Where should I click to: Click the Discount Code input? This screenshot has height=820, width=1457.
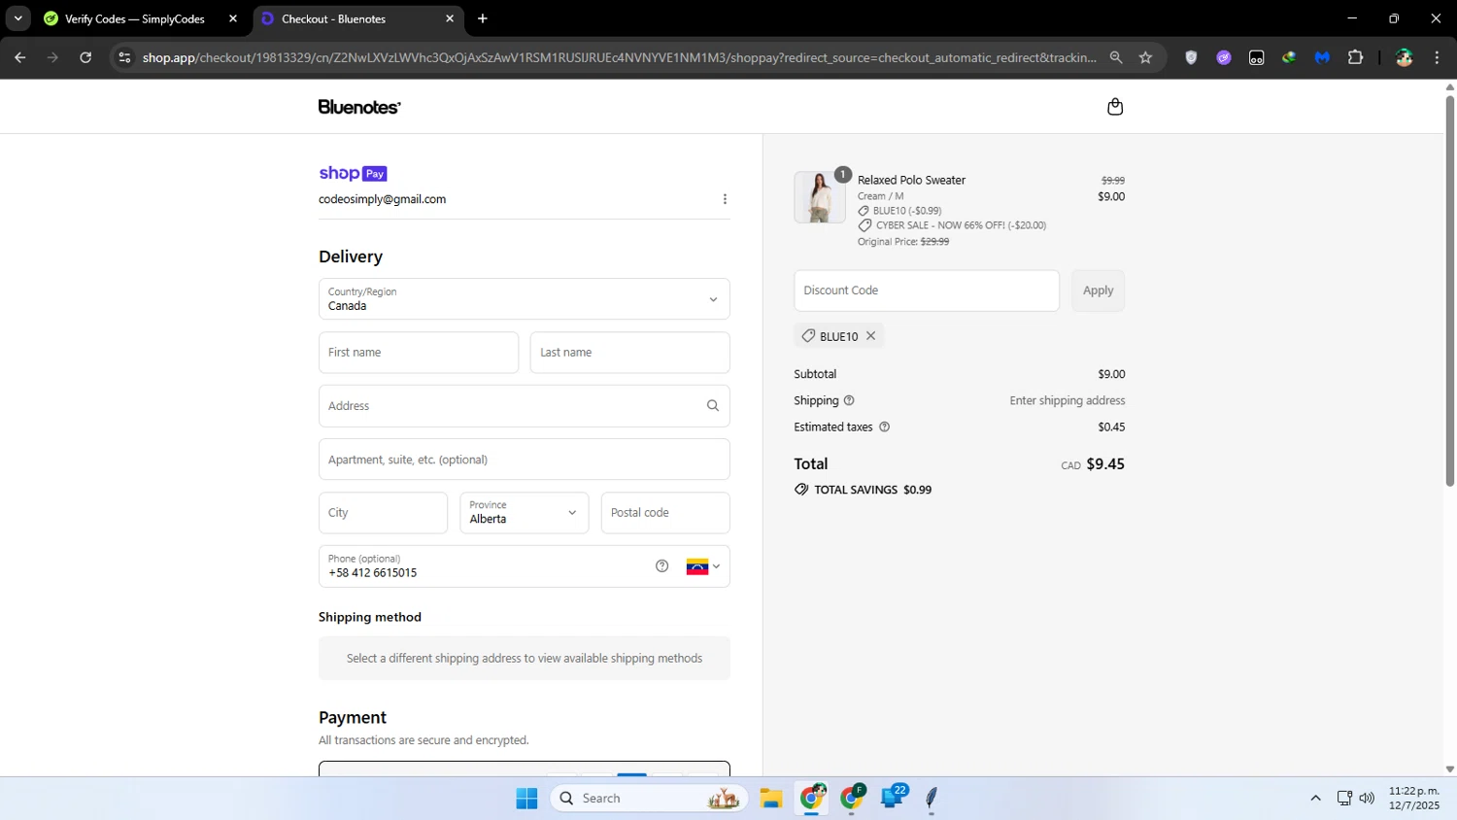tap(927, 290)
